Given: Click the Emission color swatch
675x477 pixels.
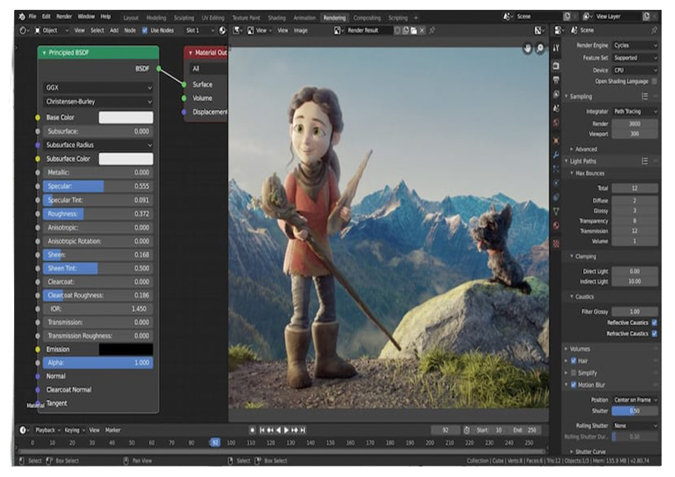Looking at the screenshot, I should point(126,350).
